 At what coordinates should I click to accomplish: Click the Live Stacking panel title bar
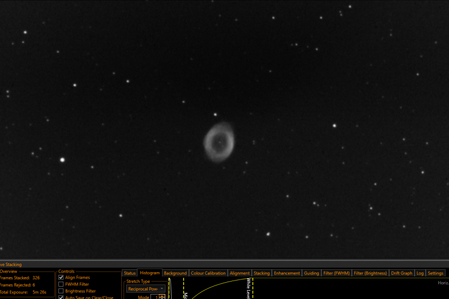224,264
